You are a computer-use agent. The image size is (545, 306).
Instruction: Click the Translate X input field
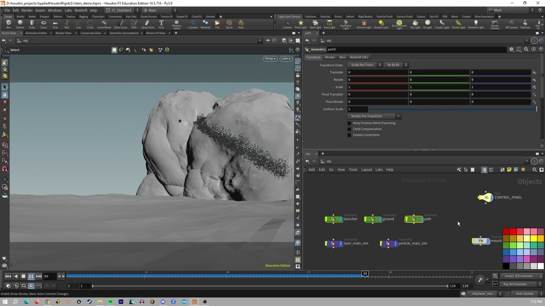click(377, 72)
